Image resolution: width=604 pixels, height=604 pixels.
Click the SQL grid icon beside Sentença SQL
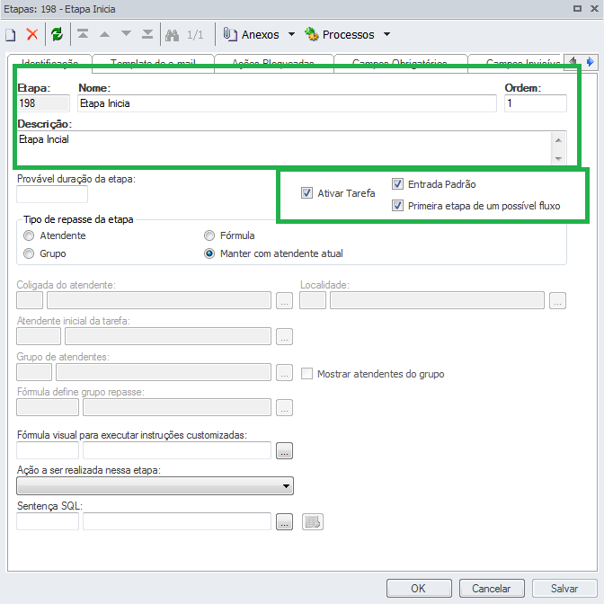click(x=313, y=522)
